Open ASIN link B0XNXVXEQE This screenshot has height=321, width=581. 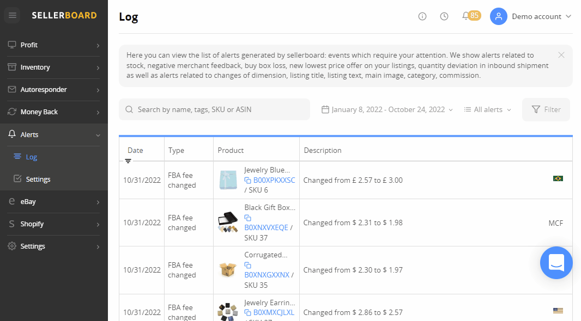pos(266,227)
